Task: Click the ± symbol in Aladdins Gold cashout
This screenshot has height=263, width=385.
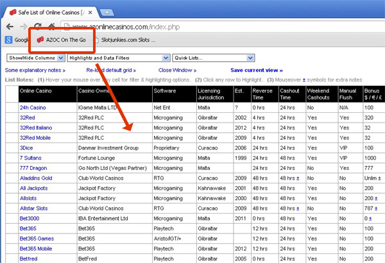Action: (x=298, y=178)
